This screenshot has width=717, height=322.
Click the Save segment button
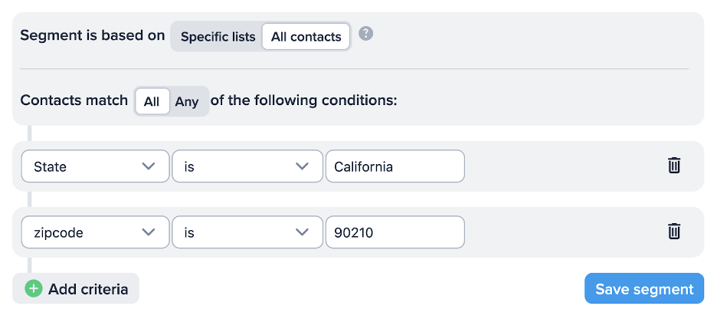[643, 289]
